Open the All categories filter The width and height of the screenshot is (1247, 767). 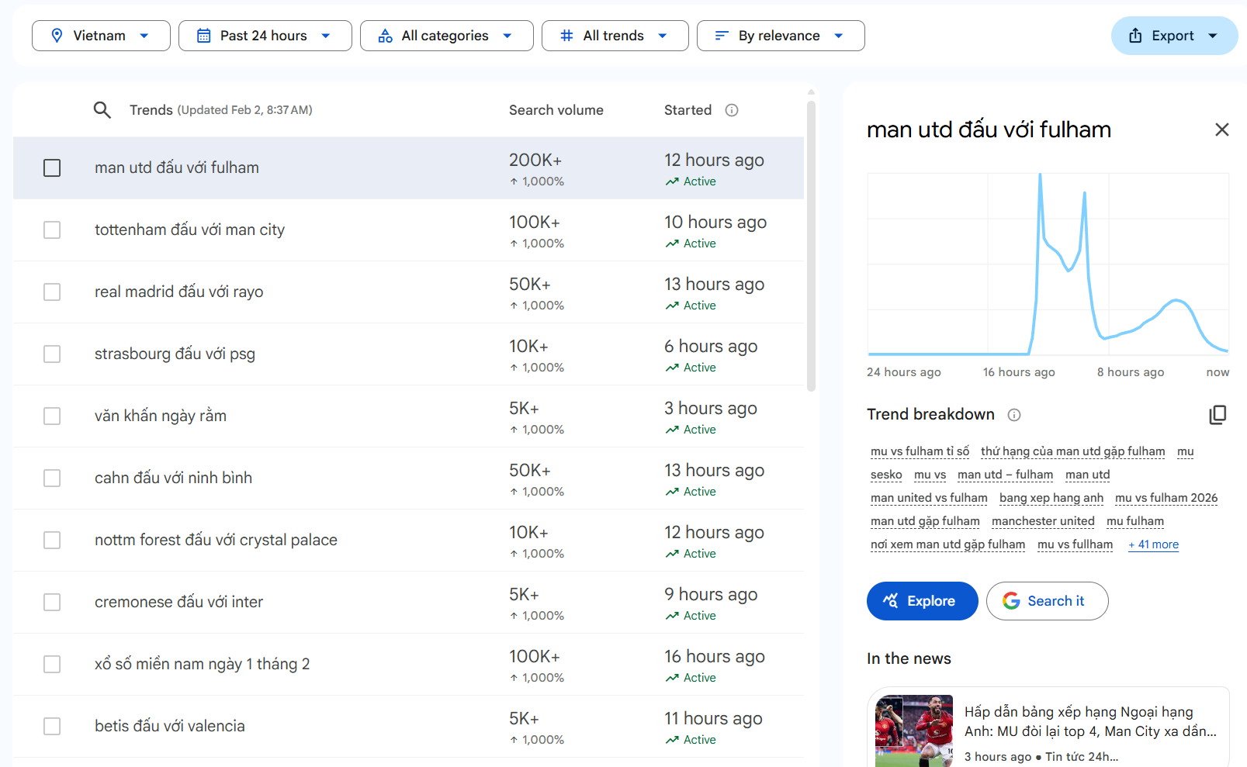point(446,36)
